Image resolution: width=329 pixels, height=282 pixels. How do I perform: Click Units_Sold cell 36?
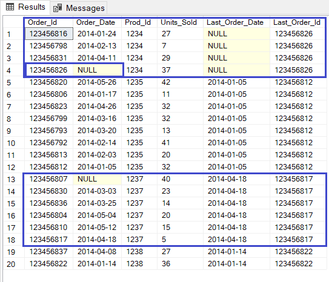(x=180, y=264)
